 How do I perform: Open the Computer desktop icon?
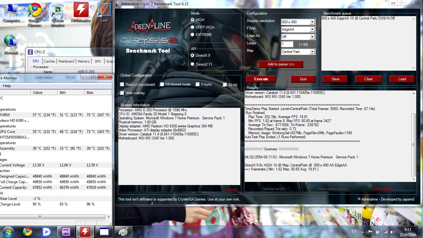[x=11, y=13]
